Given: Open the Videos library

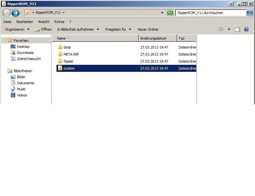Looking at the screenshot, I should pyautogui.click(x=22, y=95).
